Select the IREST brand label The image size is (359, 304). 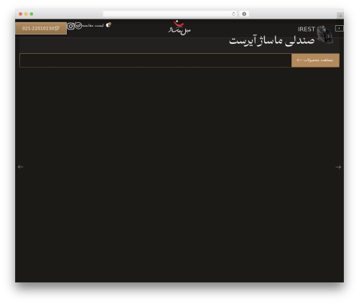coord(307,29)
